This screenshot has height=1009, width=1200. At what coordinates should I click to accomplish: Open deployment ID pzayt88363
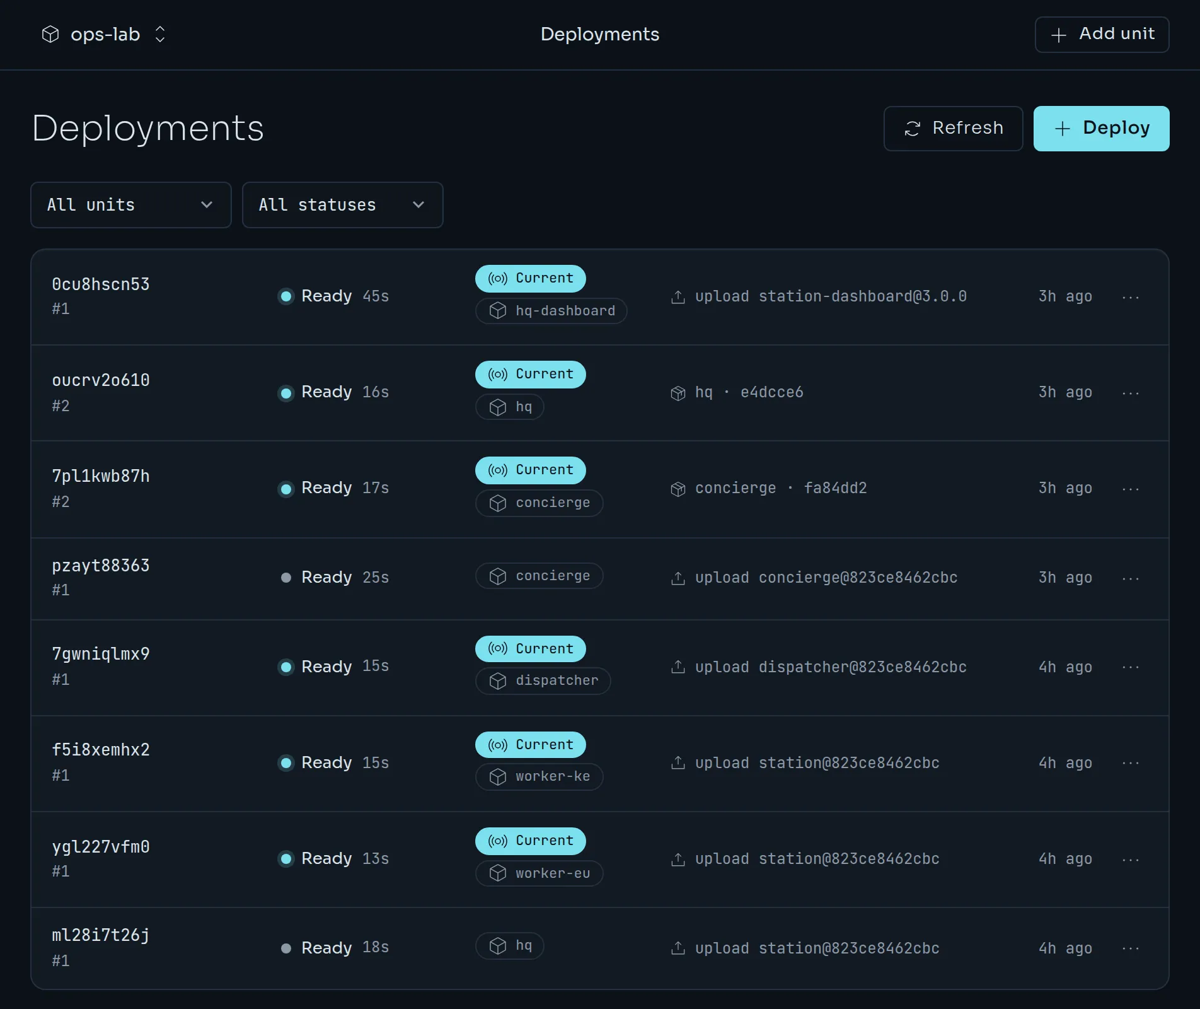[x=101, y=566]
